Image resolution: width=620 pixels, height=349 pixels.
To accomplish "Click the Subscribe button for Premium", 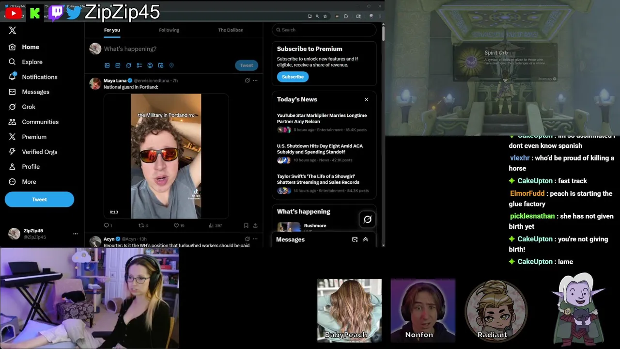I will 293,77.
